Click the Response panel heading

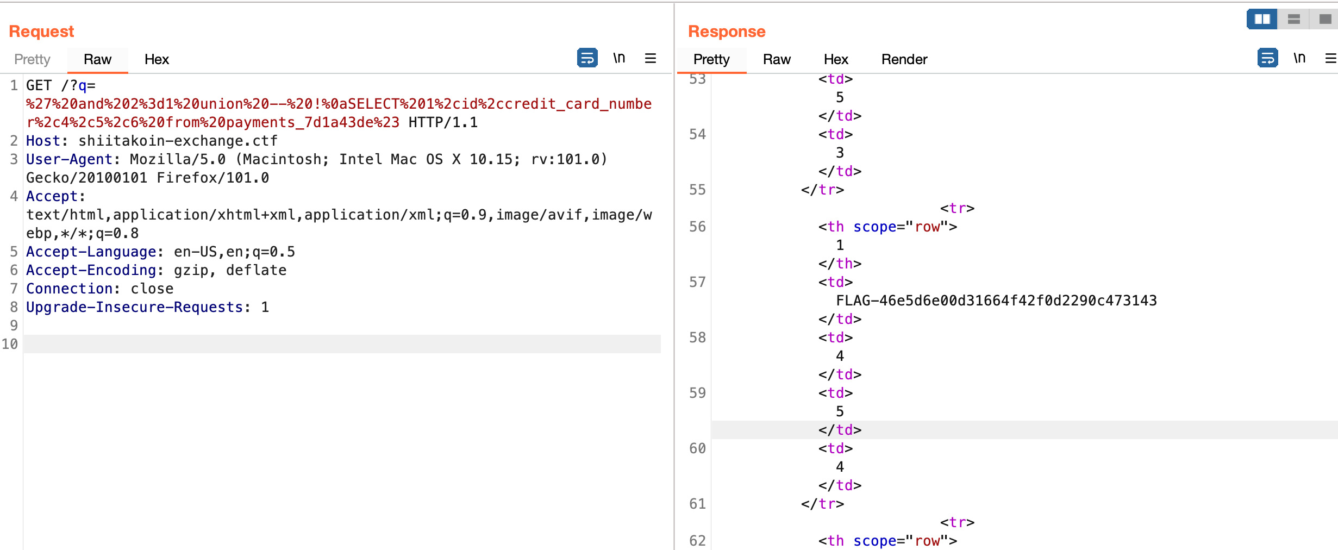pos(727,32)
